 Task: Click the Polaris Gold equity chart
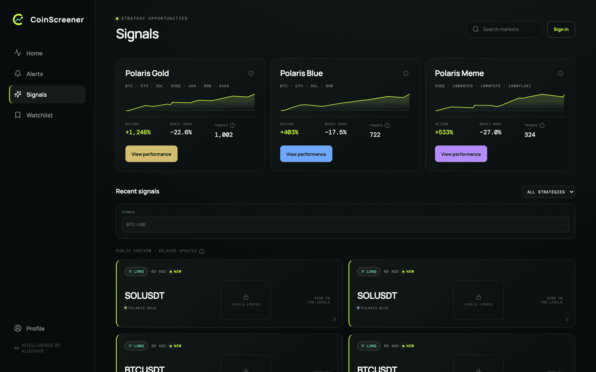[190, 102]
